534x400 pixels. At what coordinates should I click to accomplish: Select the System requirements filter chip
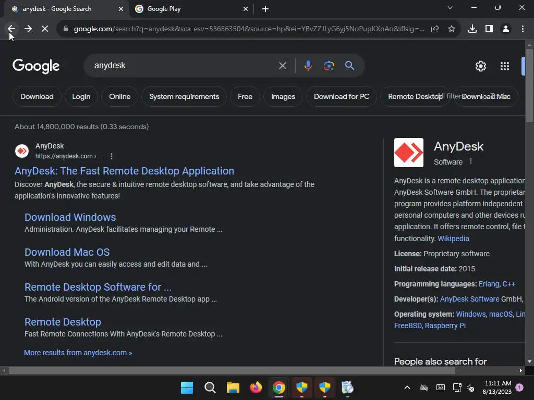[x=184, y=96]
